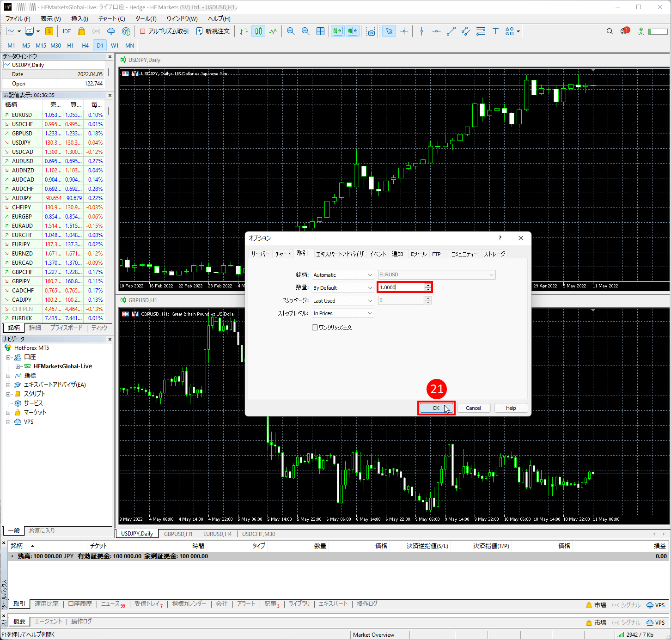This screenshot has width=671, height=640.
Task: Switch chart to candlestick display
Action: 258,31
